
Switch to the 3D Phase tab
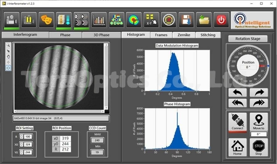tap(101, 35)
